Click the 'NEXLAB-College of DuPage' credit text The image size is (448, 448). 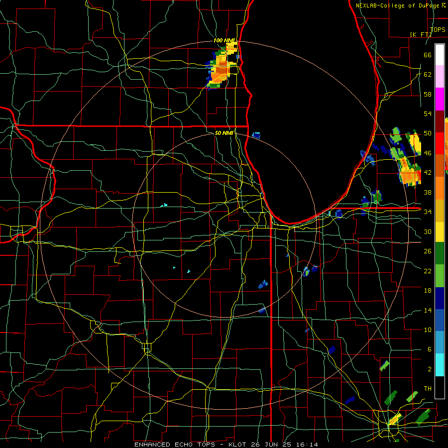(x=397, y=5)
